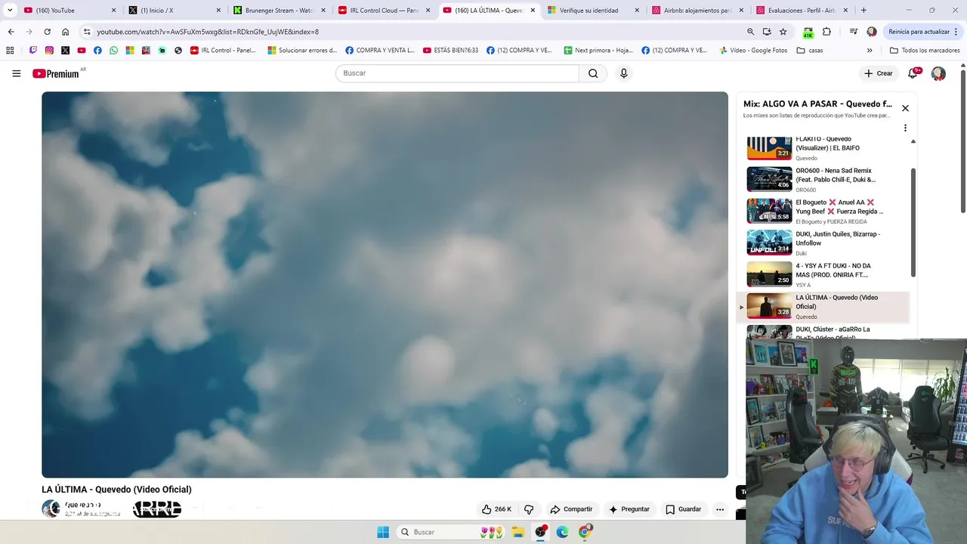The width and height of the screenshot is (967, 544).
Task: Switch to the Brunenger Stream tab
Action: (x=278, y=11)
